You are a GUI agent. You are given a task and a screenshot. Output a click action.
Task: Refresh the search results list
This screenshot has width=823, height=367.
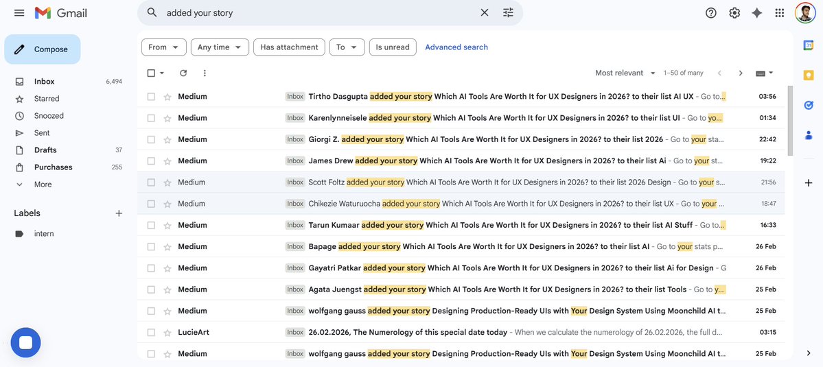183,73
